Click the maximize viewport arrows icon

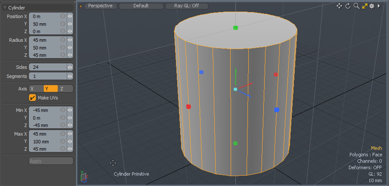point(364,6)
